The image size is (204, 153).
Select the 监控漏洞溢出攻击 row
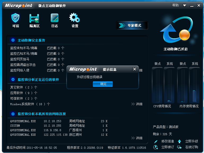point(37,65)
